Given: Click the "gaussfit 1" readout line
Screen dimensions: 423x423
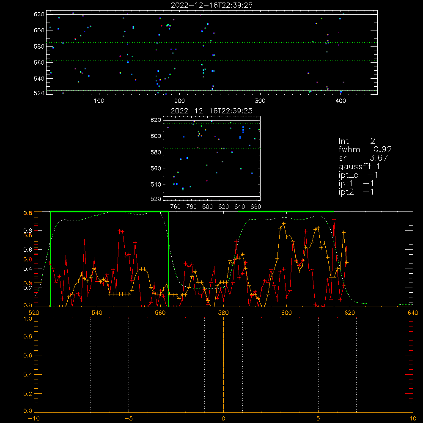Looking at the screenshot, I should pyautogui.click(x=359, y=166).
